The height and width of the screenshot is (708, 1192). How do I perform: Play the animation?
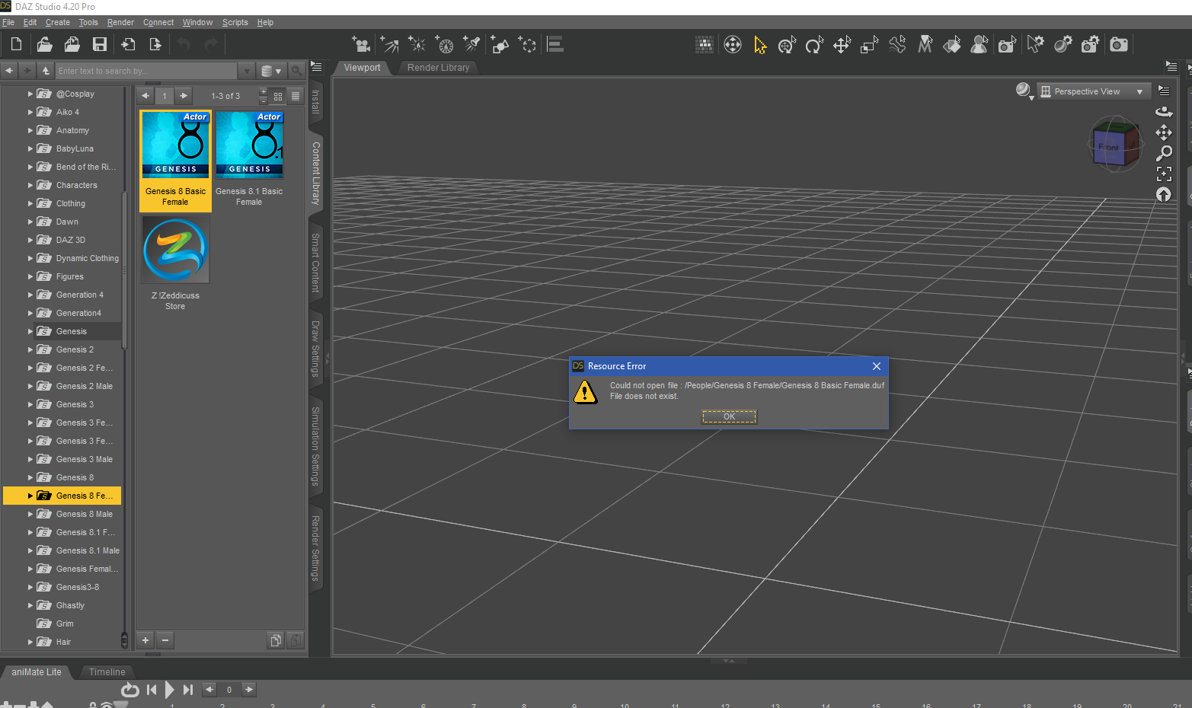click(x=170, y=690)
